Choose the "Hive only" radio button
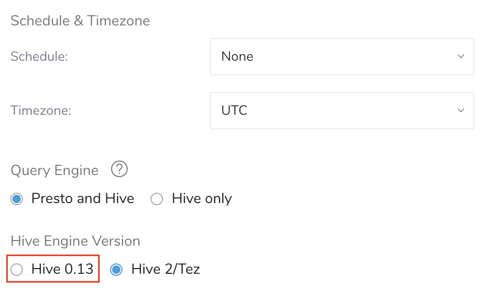Image resolution: width=490 pixels, height=293 pixels. point(157,199)
